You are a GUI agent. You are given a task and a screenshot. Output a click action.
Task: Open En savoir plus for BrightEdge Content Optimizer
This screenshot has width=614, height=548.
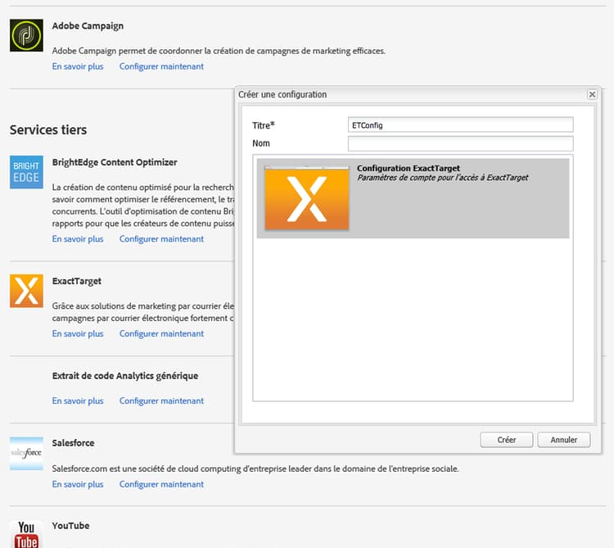coord(78,239)
